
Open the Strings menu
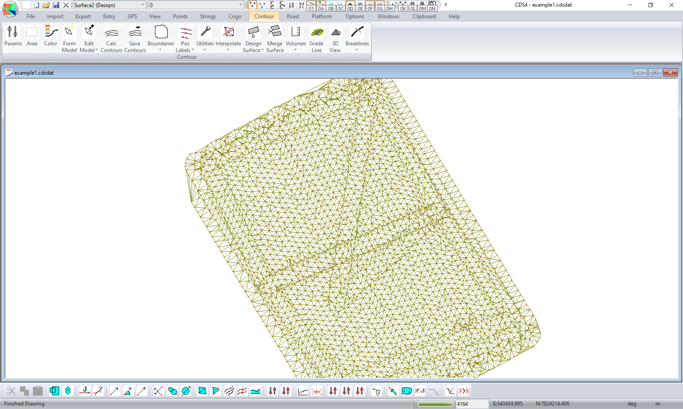(x=208, y=16)
